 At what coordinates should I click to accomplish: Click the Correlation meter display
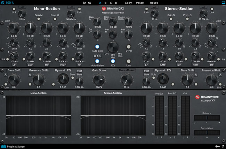(207, 133)
